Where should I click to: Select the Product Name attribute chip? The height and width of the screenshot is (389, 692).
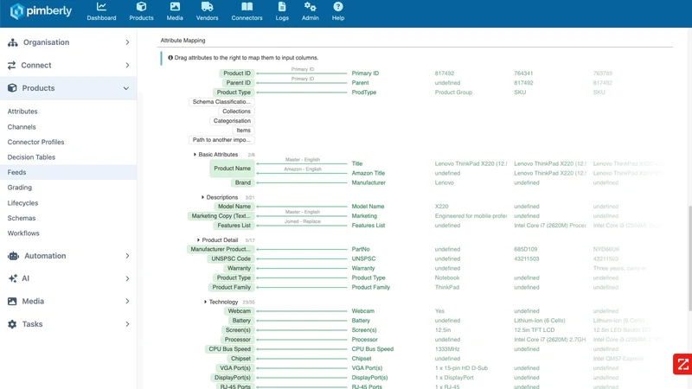tap(232, 169)
